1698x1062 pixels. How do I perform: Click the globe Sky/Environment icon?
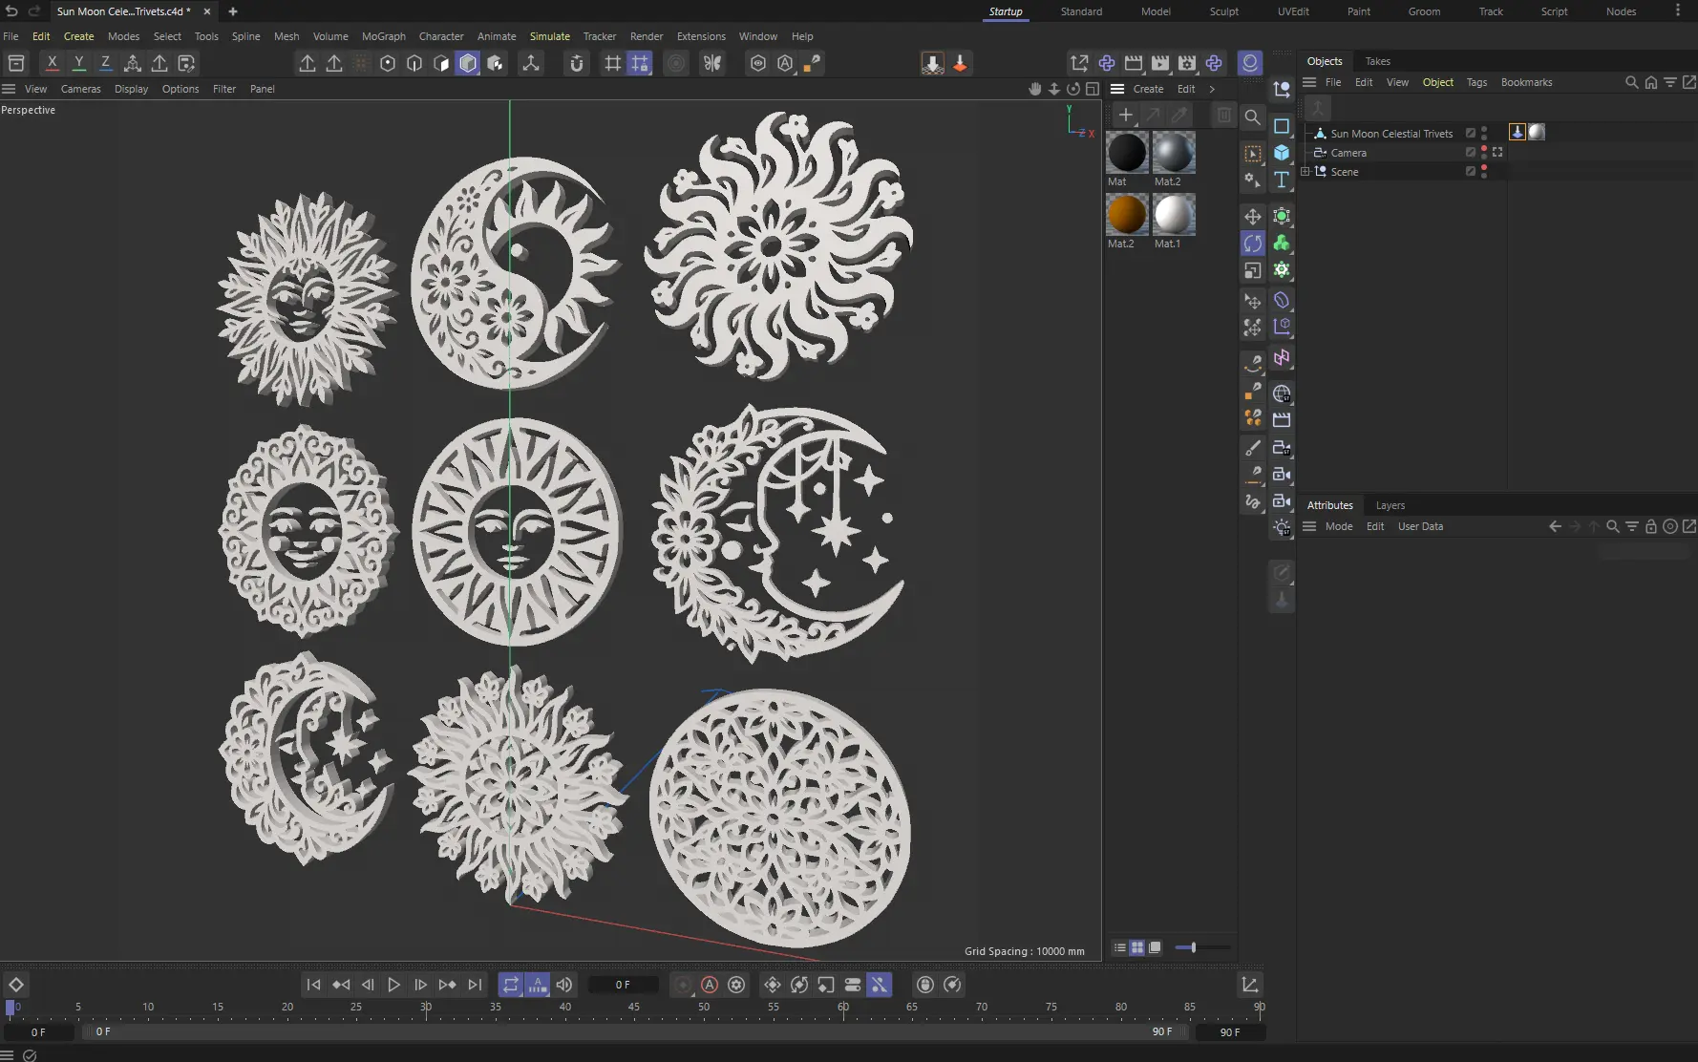(1282, 393)
